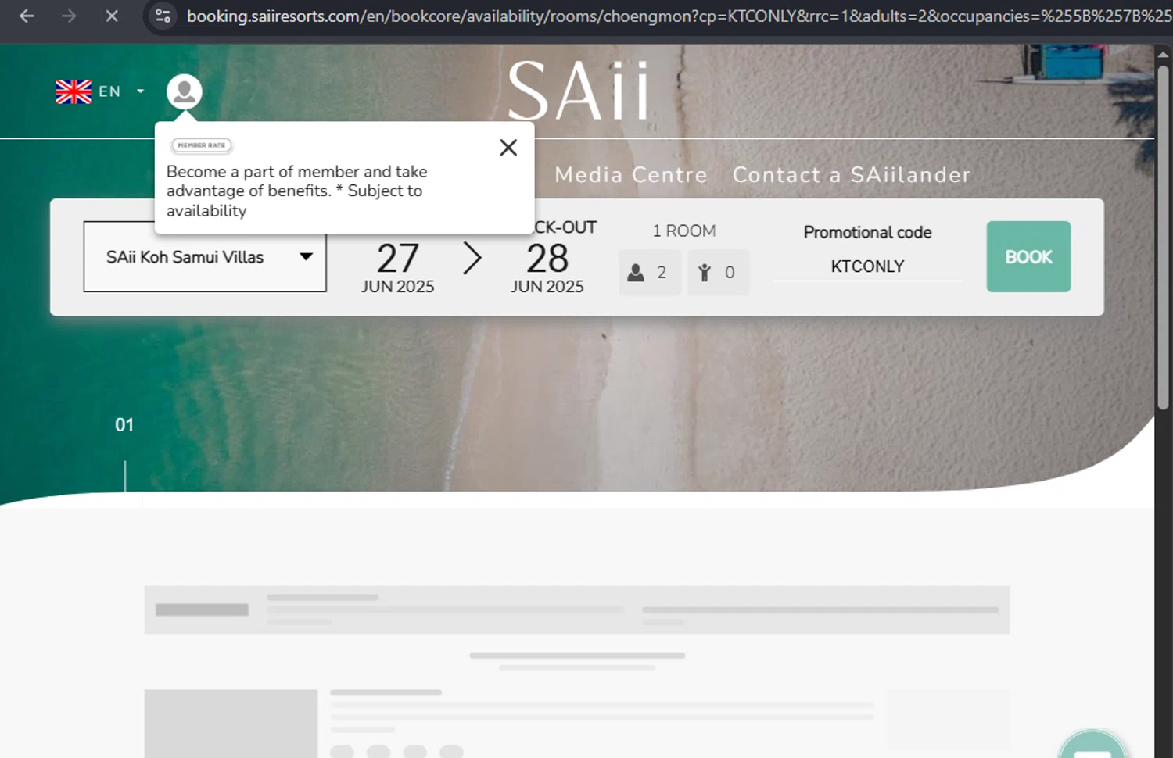Viewport: 1173px width, 758px height.
Task: Click the scrollbar up arrow
Action: (x=1164, y=53)
